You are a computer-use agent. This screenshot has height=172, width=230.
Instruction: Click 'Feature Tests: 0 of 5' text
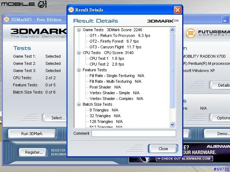coord(34,85)
